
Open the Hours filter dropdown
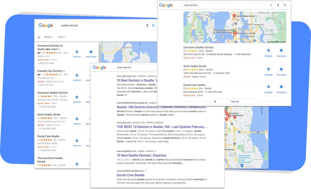click(x=62, y=37)
